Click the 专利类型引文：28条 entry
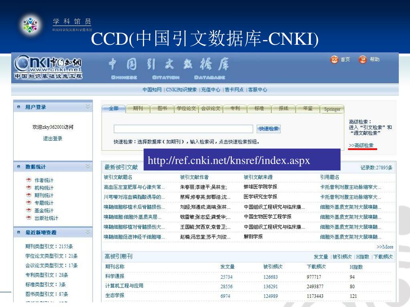 tap(47, 275)
